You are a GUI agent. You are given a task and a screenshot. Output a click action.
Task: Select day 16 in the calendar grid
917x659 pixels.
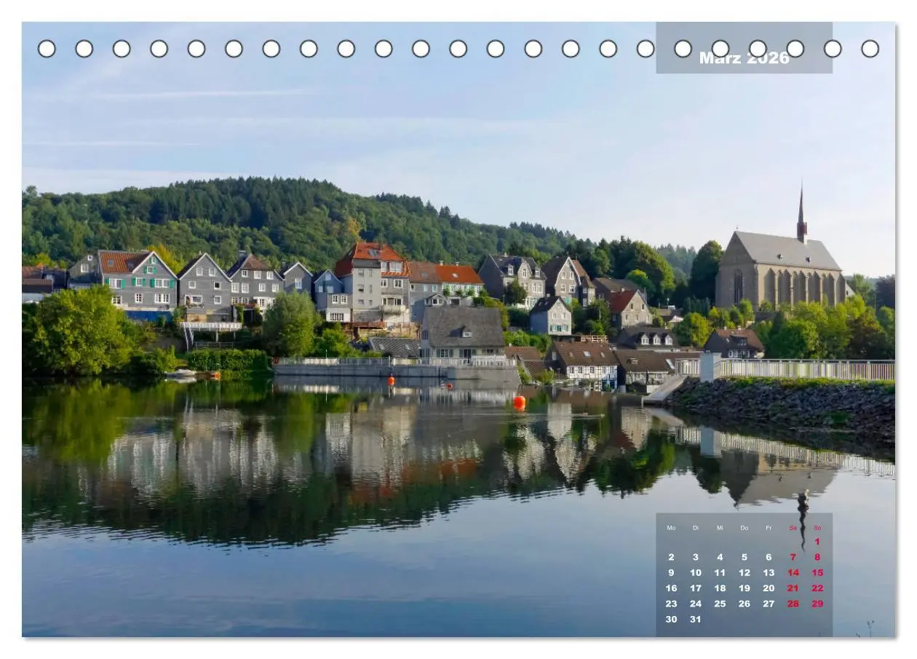671,588
